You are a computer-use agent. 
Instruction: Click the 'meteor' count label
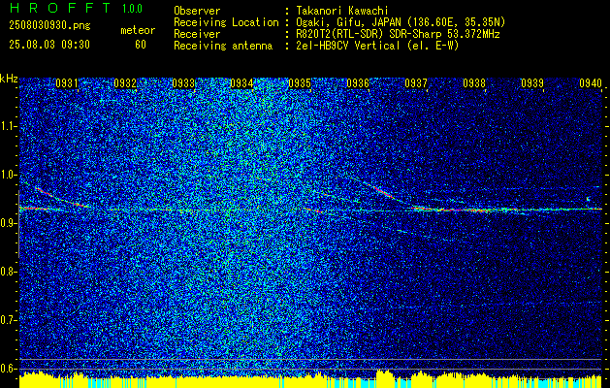click(x=138, y=30)
